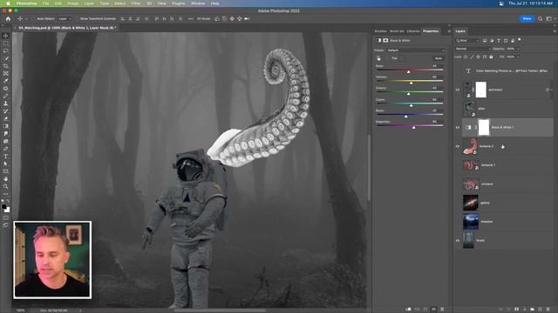Open the Layers panel flyout menu
This screenshot has width=558, height=313.
[x=555, y=31]
